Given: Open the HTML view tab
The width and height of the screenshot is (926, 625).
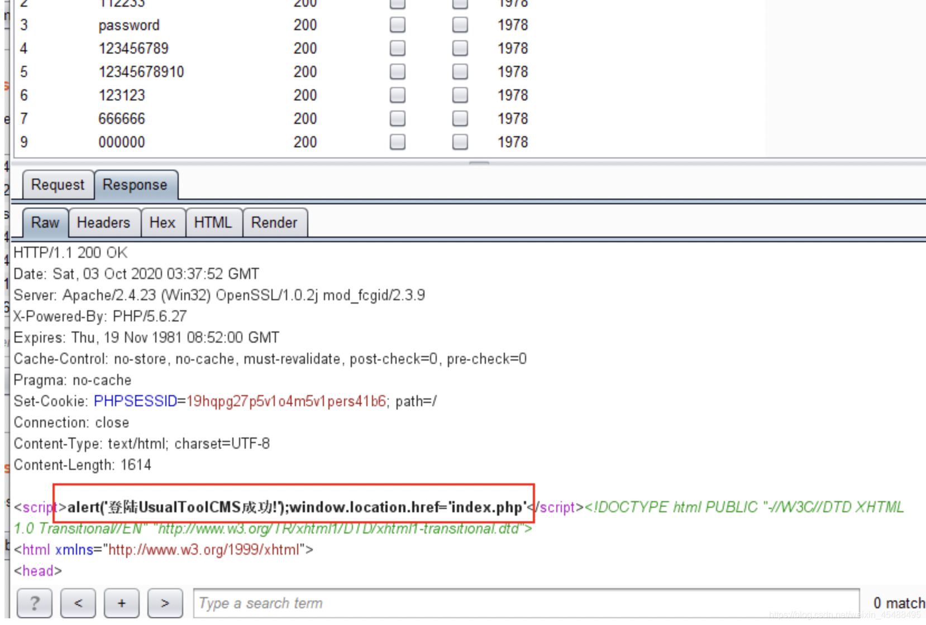Looking at the screenshot, I should [x=213, y=223].
